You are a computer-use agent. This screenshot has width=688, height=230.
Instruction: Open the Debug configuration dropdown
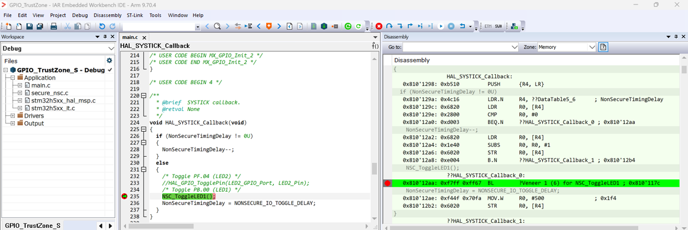pos(111,48)
